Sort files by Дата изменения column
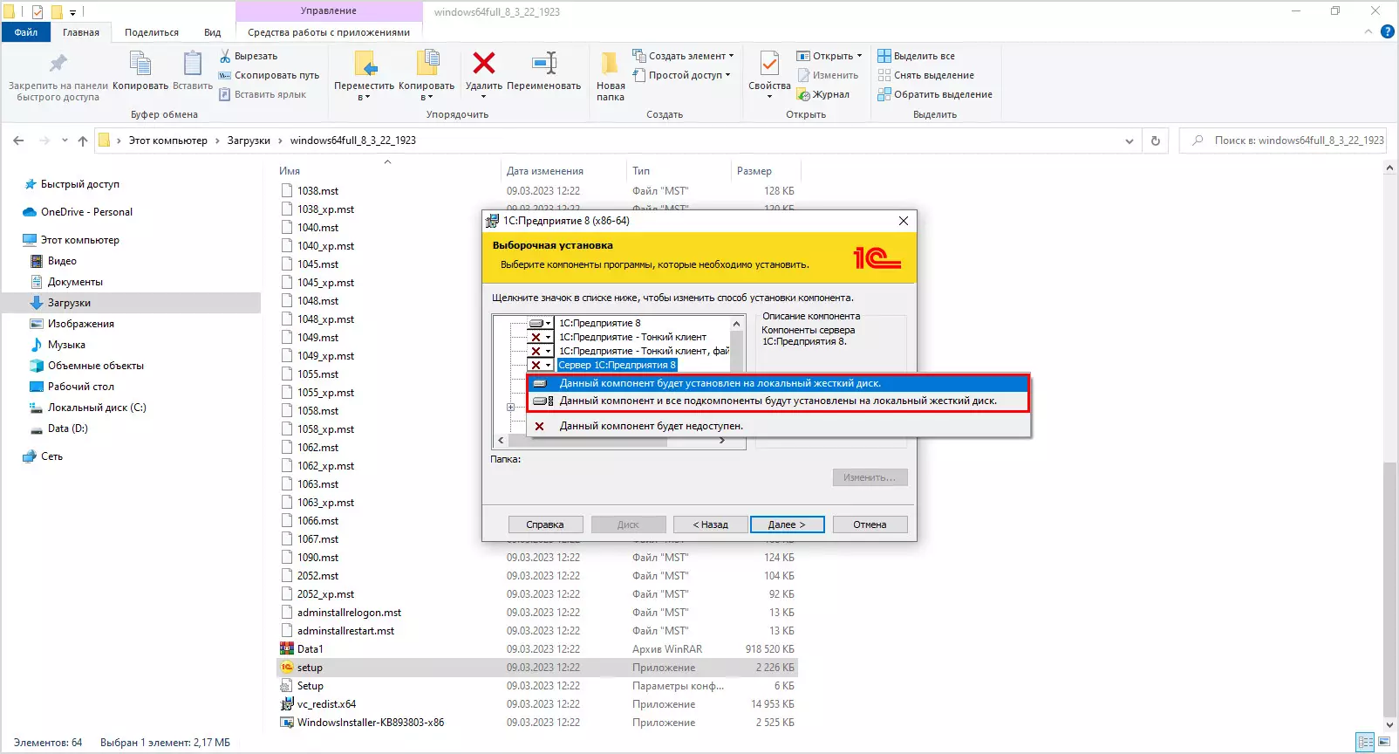This screenshot has height=754, width=1399. (x=545, y=171)
